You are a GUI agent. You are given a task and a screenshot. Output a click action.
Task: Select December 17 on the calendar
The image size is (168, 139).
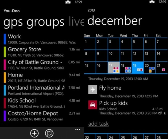coord(114,68)
